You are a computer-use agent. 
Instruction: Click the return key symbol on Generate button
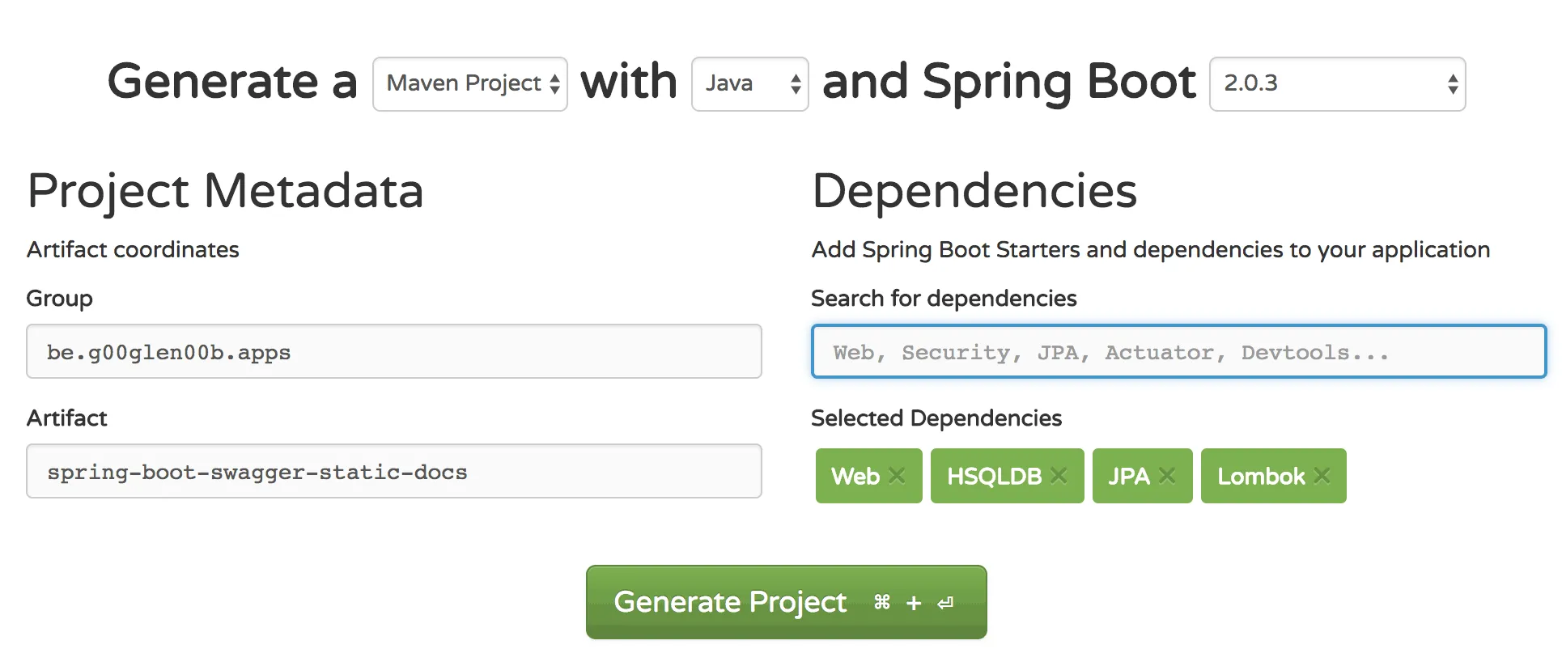[x=945, y=603]
